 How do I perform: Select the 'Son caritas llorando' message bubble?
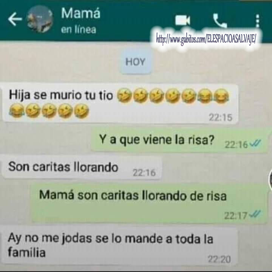(x=82, y=167)
